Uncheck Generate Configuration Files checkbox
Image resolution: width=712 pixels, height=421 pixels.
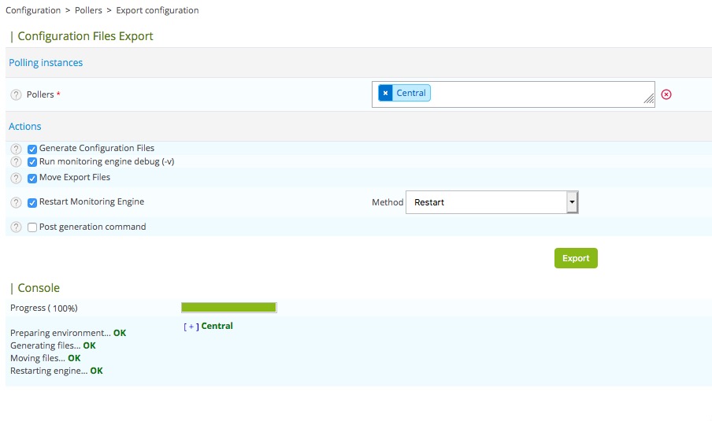tap(32, 149)
